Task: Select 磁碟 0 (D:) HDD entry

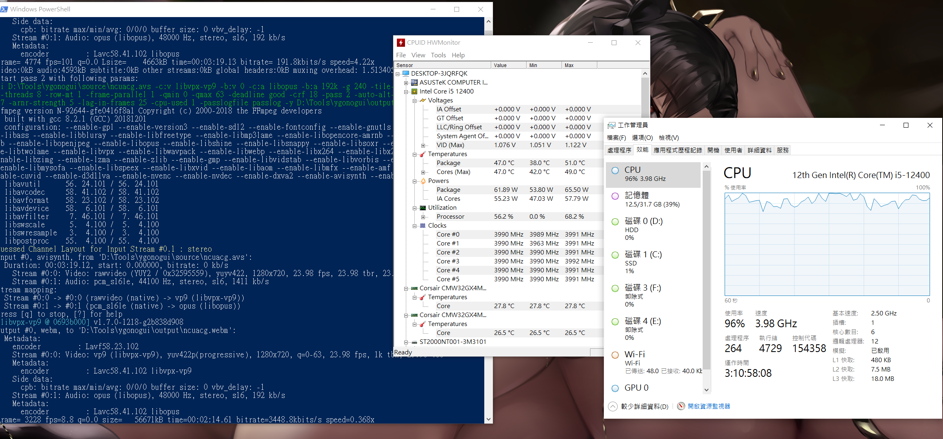Action: coord(653,229)
